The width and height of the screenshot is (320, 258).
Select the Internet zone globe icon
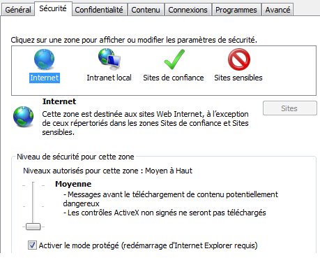(x=44, y=59)
